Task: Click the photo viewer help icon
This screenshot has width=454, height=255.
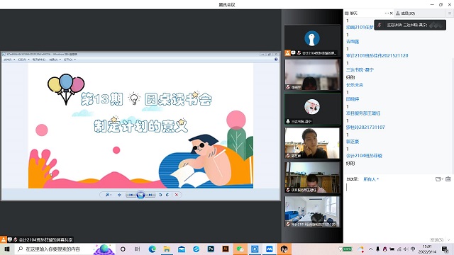Action: click(276, 59)
